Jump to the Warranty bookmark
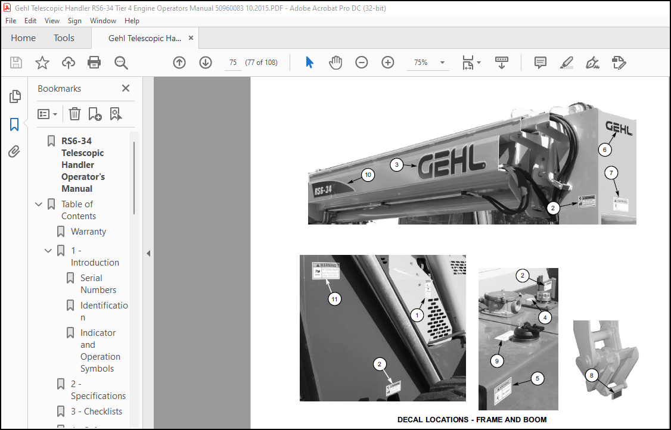This screenshot has width=671, height=430. (88, 232)
